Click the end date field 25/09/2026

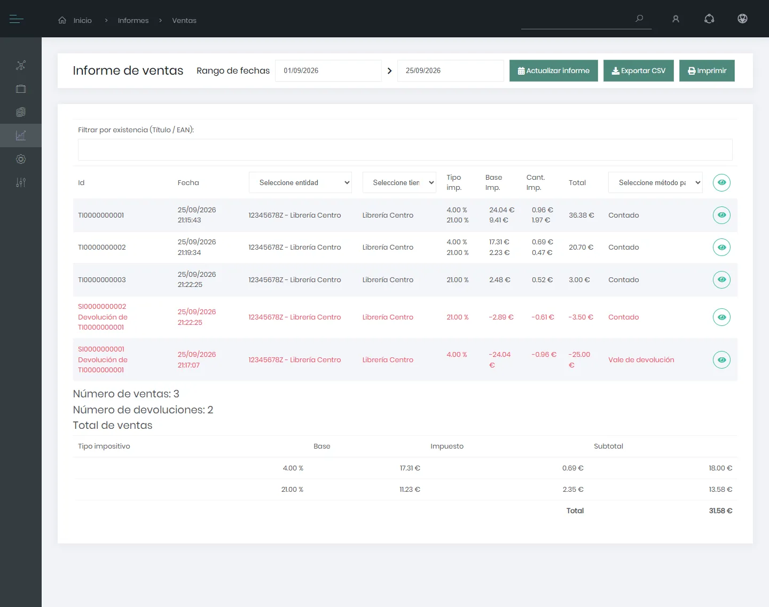click(451, 71)
